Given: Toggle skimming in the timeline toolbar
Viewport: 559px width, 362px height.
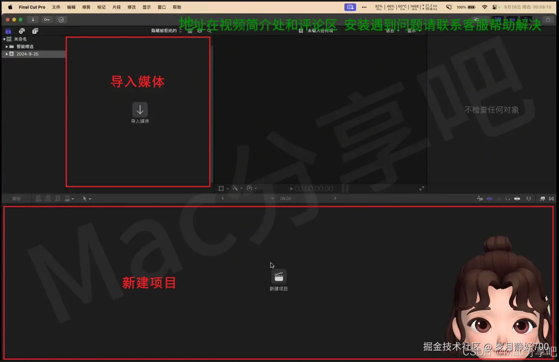Looking at the screenshot, I should [481, 198].
